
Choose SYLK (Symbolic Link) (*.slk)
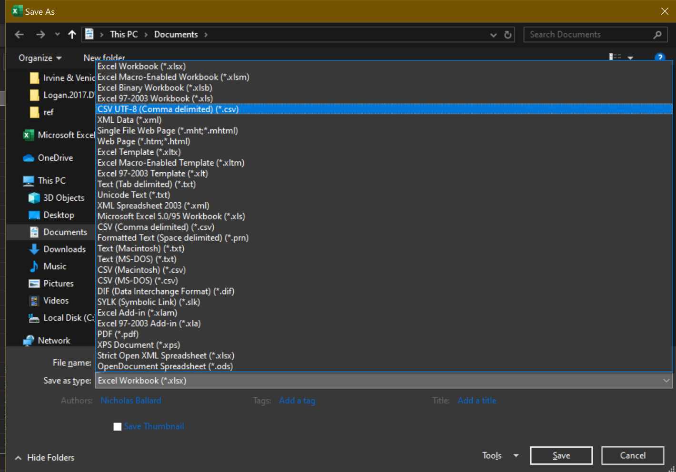(x=384, y=302)
